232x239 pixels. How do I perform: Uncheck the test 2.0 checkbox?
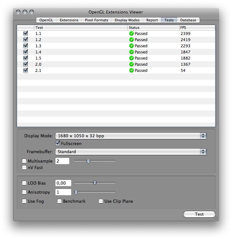pyautogui.click(x=26, y=64)
